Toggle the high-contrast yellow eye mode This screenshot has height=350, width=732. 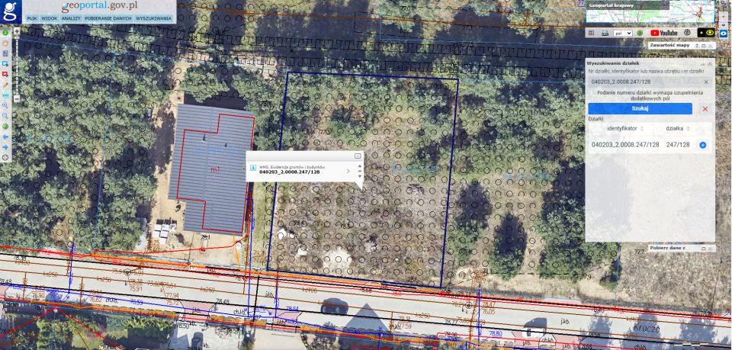tap(706, 33)
